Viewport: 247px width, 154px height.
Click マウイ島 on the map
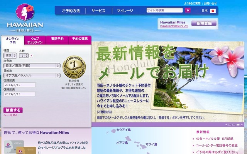(x=151, y=144)
